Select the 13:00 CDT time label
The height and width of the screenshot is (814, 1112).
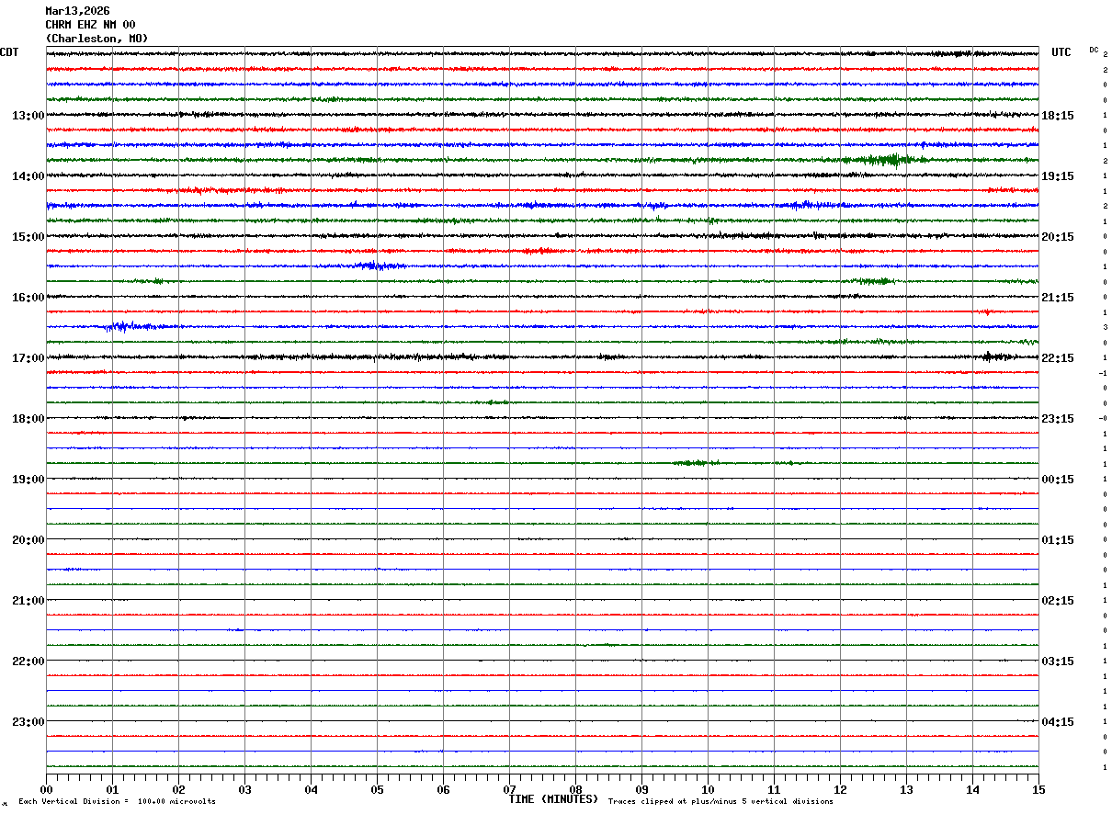tap(28, 116)
